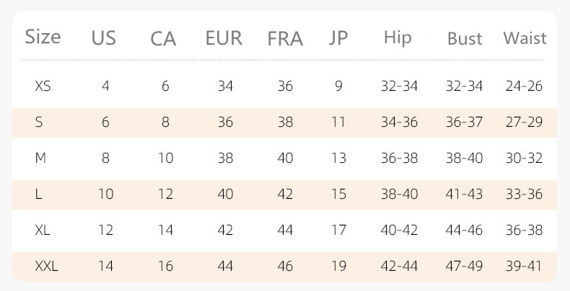Screen dimensions: 570x291
Task: Click the JP size 19 cell
Action: click(x=338, y=267)
